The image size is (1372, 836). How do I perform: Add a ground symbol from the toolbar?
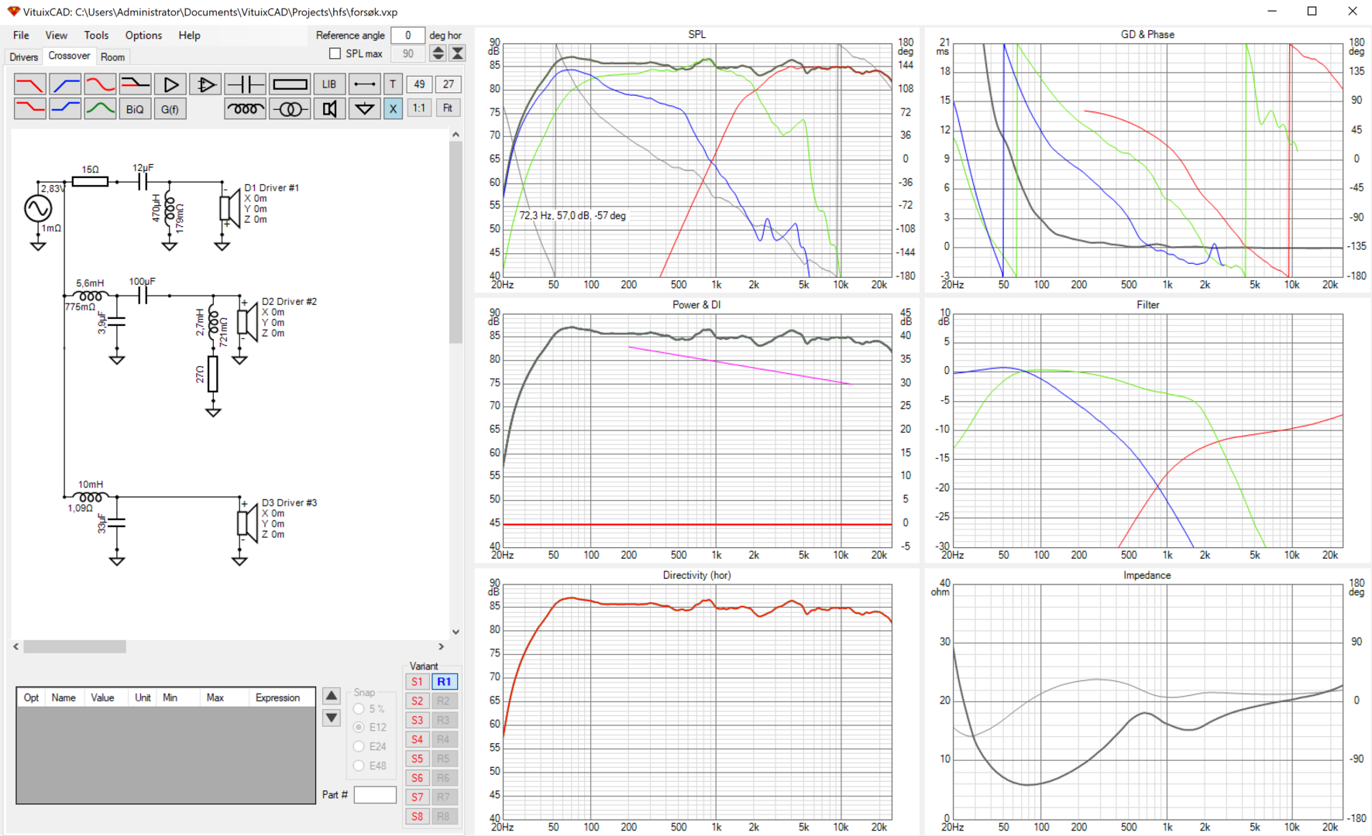364,109
